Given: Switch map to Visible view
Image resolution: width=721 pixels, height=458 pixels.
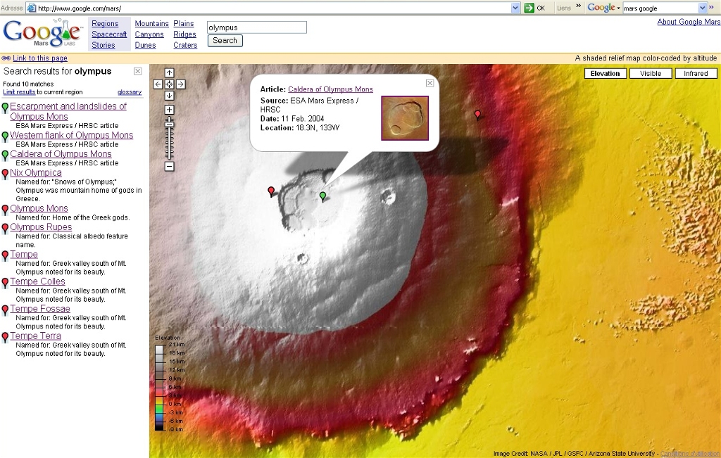Looking at the screenshot, I should coord(650,73).
